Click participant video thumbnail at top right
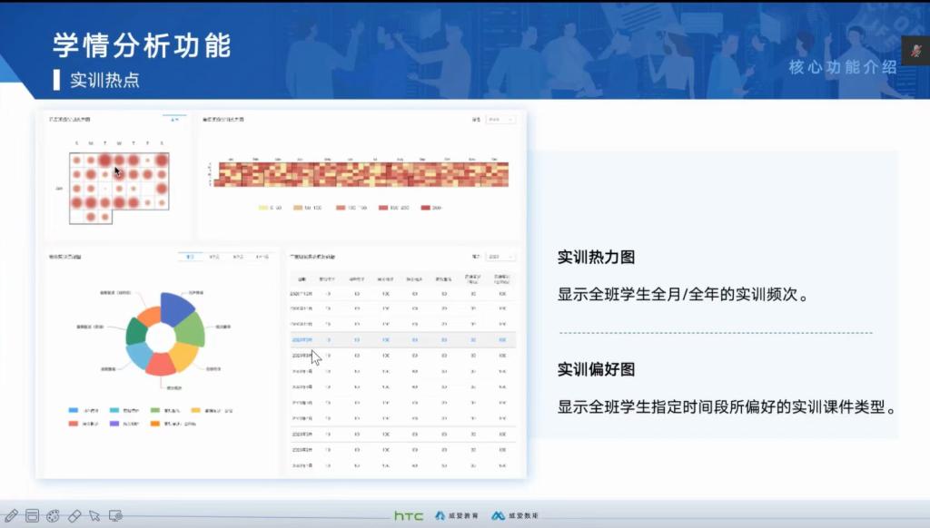 point(915,51)
